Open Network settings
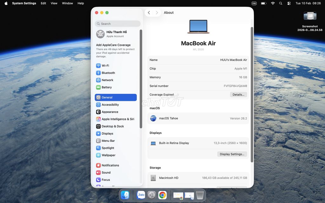Screen dimensions: 325x203 [108, 80]
